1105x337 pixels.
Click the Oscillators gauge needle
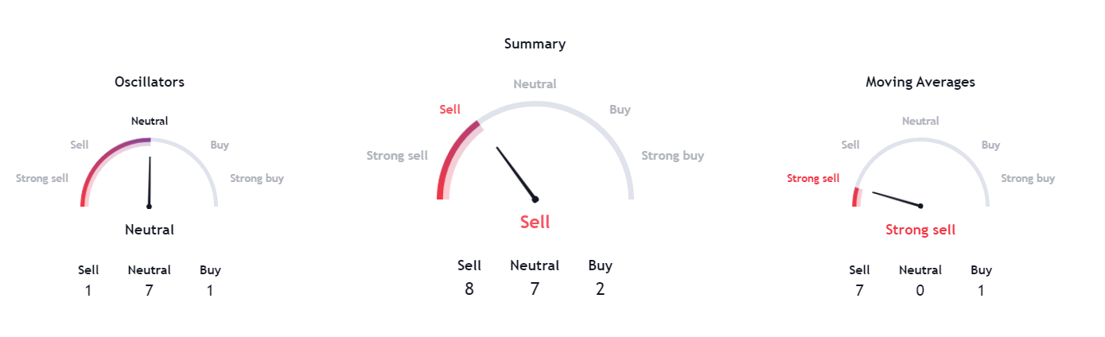(x=150, y=181)
